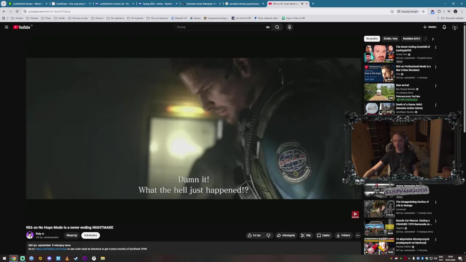This screenshot has width=466, height=262.
Task: Open Discord from the taskbar
Action: coord(49,258)
